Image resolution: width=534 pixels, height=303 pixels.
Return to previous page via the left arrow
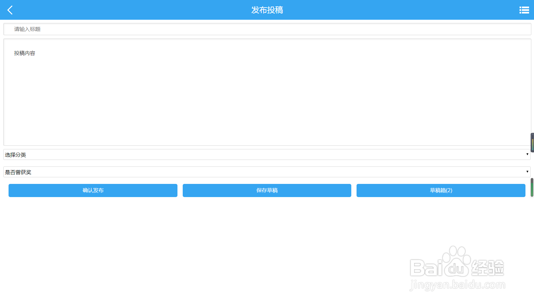[x=10, y=10]
